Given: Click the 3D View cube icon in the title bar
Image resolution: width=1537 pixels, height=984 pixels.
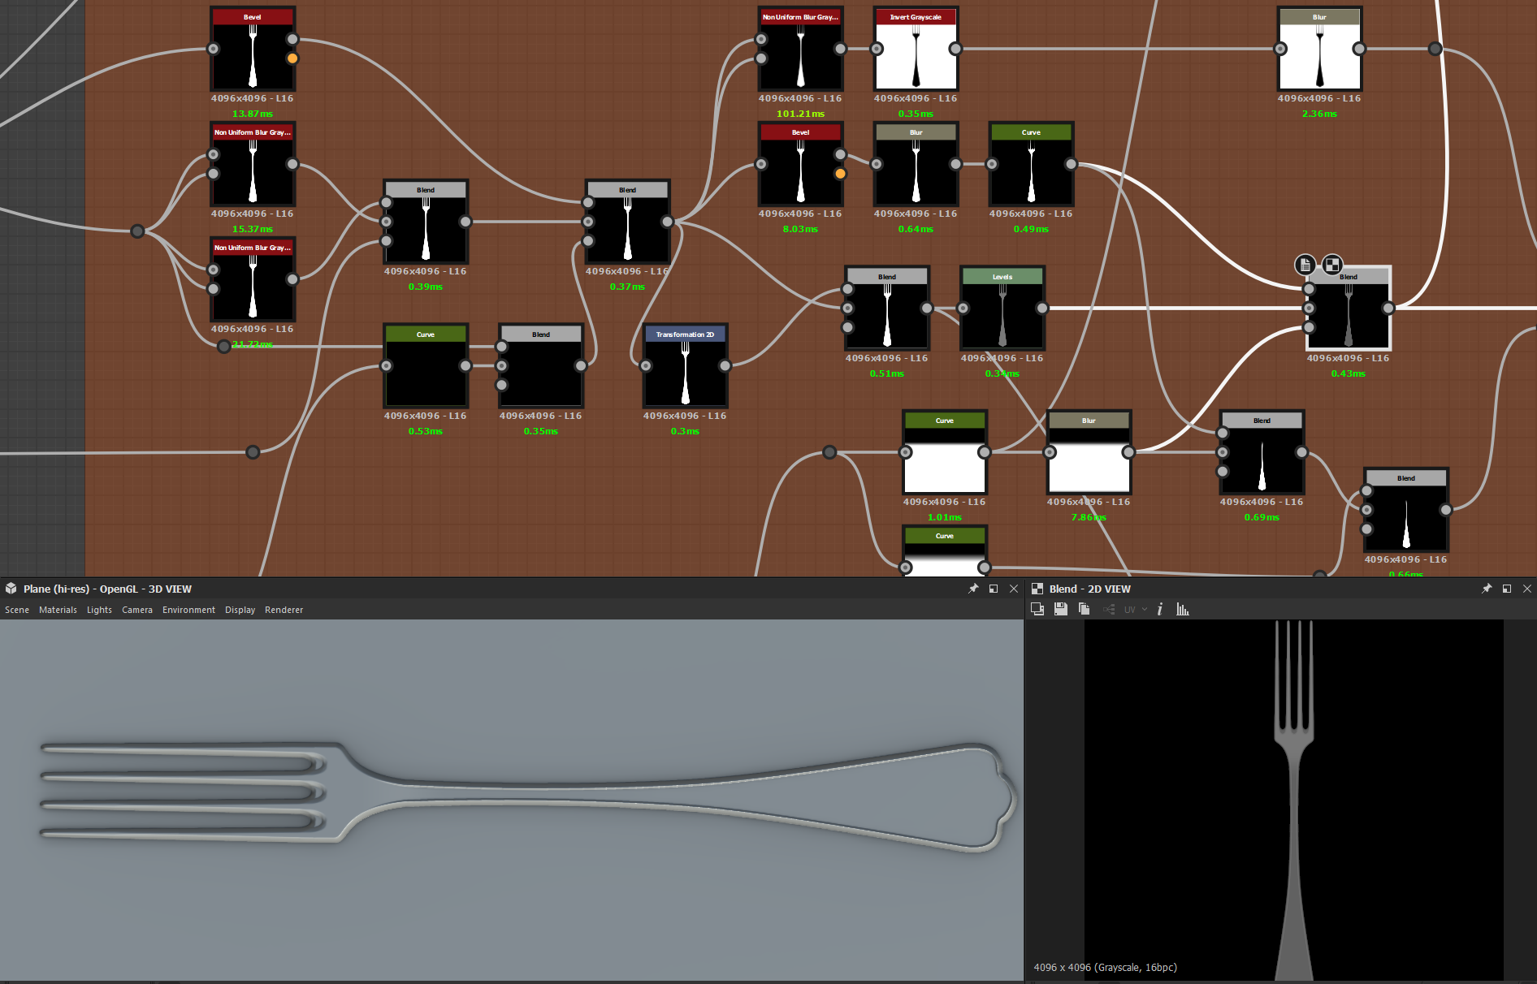Looking at the screenshot, I should click(11, 589).
